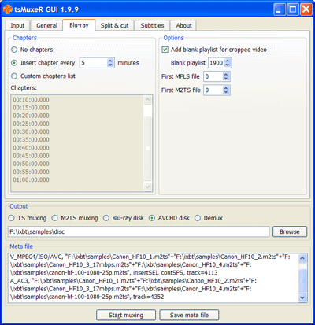
Task: Decrease First M2TS file value
Action: [x=226, y=93]
